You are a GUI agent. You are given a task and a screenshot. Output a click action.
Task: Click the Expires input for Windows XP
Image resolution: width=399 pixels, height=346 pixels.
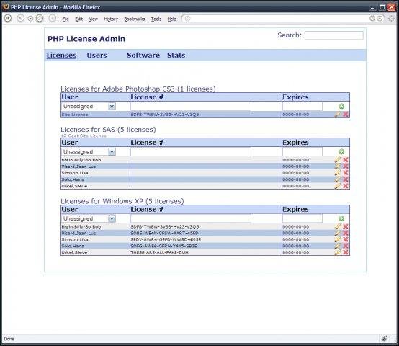302,218
